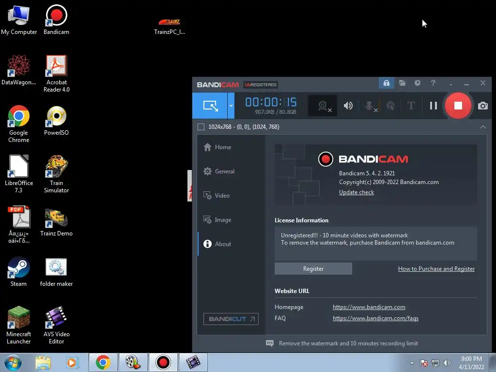Viewport: 496px width, 372px height.
Task: Select the folder maker desktop icon
Action: [x=56, y=272]
